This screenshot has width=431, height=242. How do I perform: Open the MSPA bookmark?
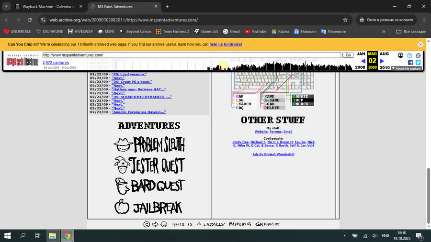106,32
